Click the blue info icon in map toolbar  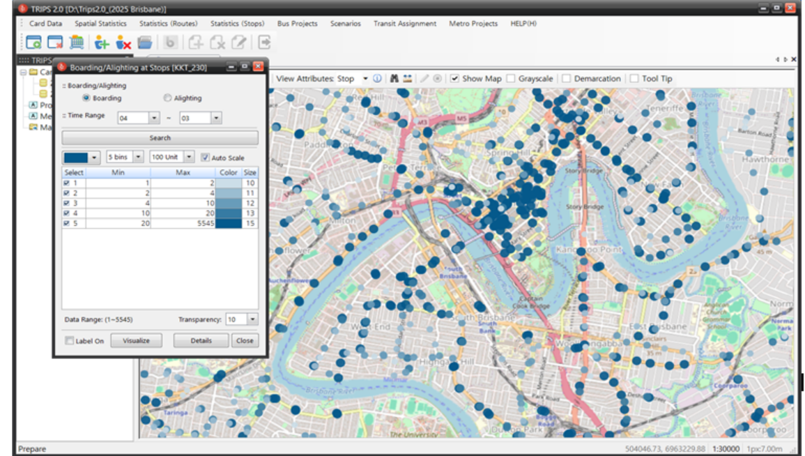coord(377,79)
